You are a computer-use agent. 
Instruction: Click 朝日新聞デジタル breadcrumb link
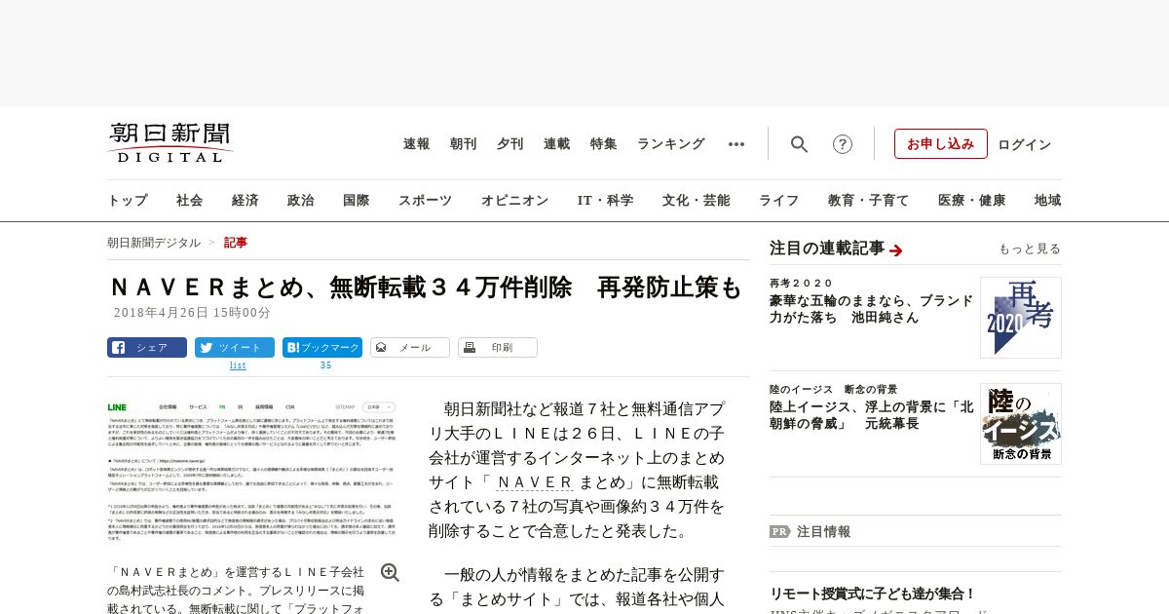pos(154,243)
